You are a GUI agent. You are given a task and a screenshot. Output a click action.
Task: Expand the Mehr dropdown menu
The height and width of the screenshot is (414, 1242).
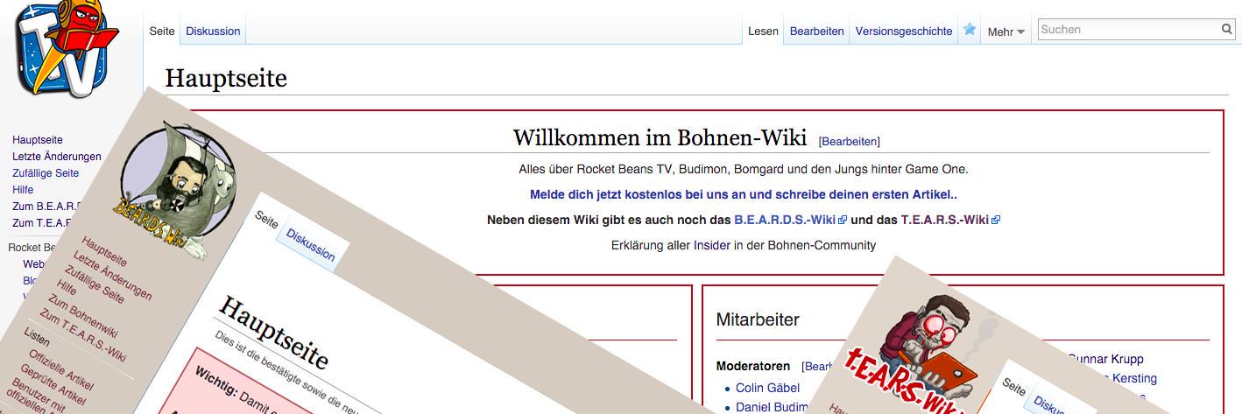tap(1006, 32)
